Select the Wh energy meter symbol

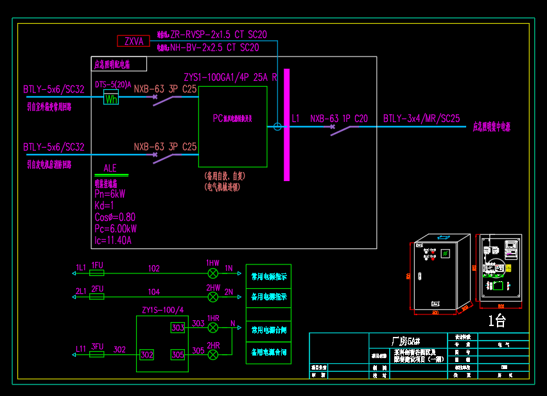111,98
